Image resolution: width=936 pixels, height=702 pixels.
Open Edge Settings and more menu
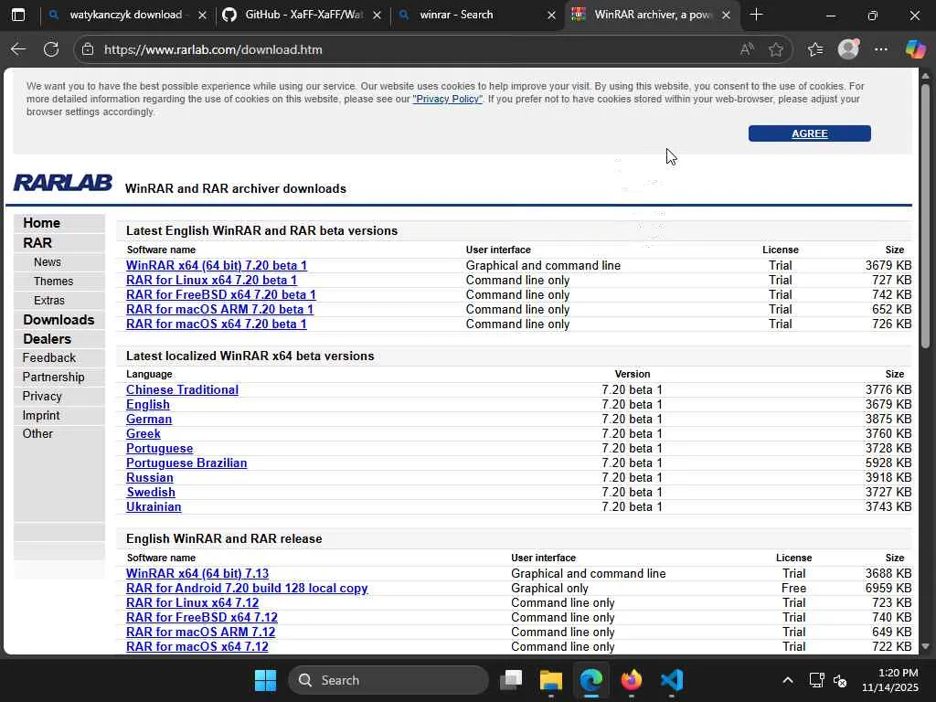(881, 49)
